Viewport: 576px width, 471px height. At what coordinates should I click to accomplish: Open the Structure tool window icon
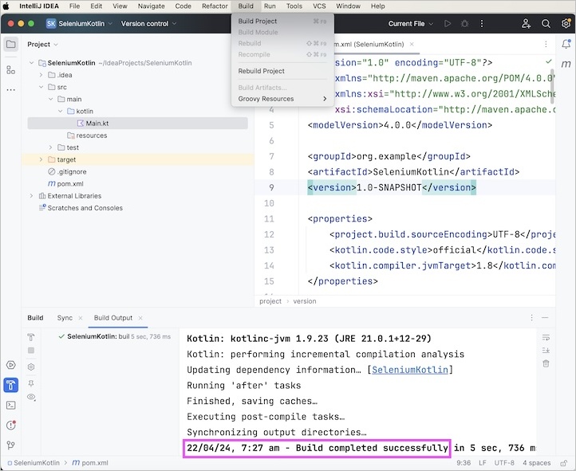click(11, 70)
